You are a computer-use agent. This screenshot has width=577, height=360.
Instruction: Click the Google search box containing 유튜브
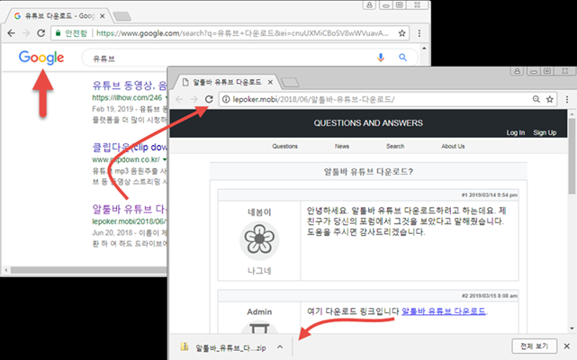click(x=225, y=58)
